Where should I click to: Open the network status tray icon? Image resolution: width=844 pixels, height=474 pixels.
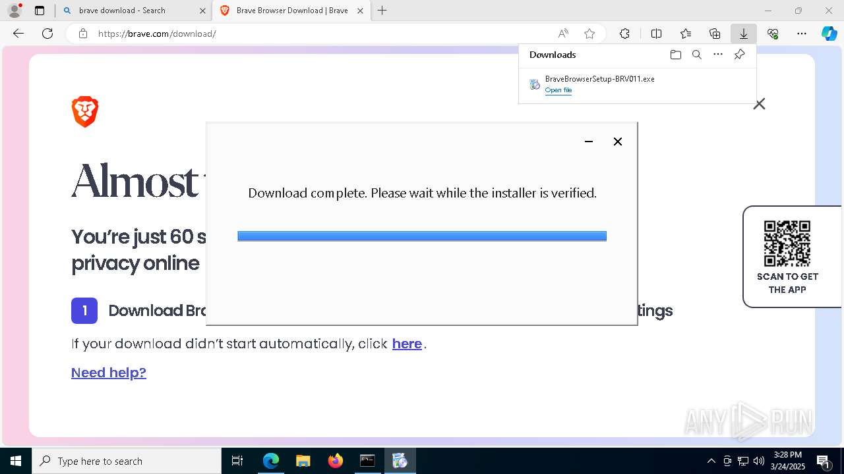pyautogui.click(x=743, y=461)
